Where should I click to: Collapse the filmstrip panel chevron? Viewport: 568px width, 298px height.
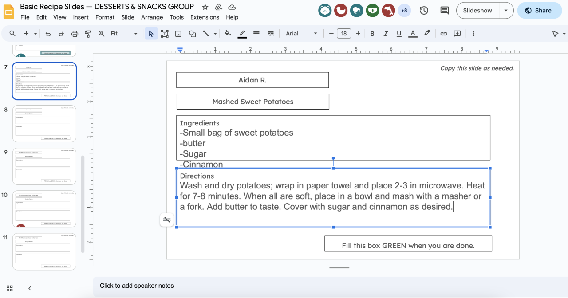click(30, 288)
